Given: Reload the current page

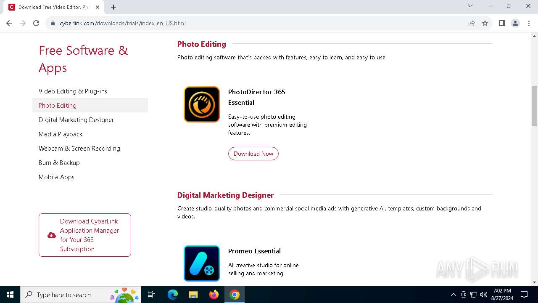Looking at the screenshot, I should pos(36,23).
